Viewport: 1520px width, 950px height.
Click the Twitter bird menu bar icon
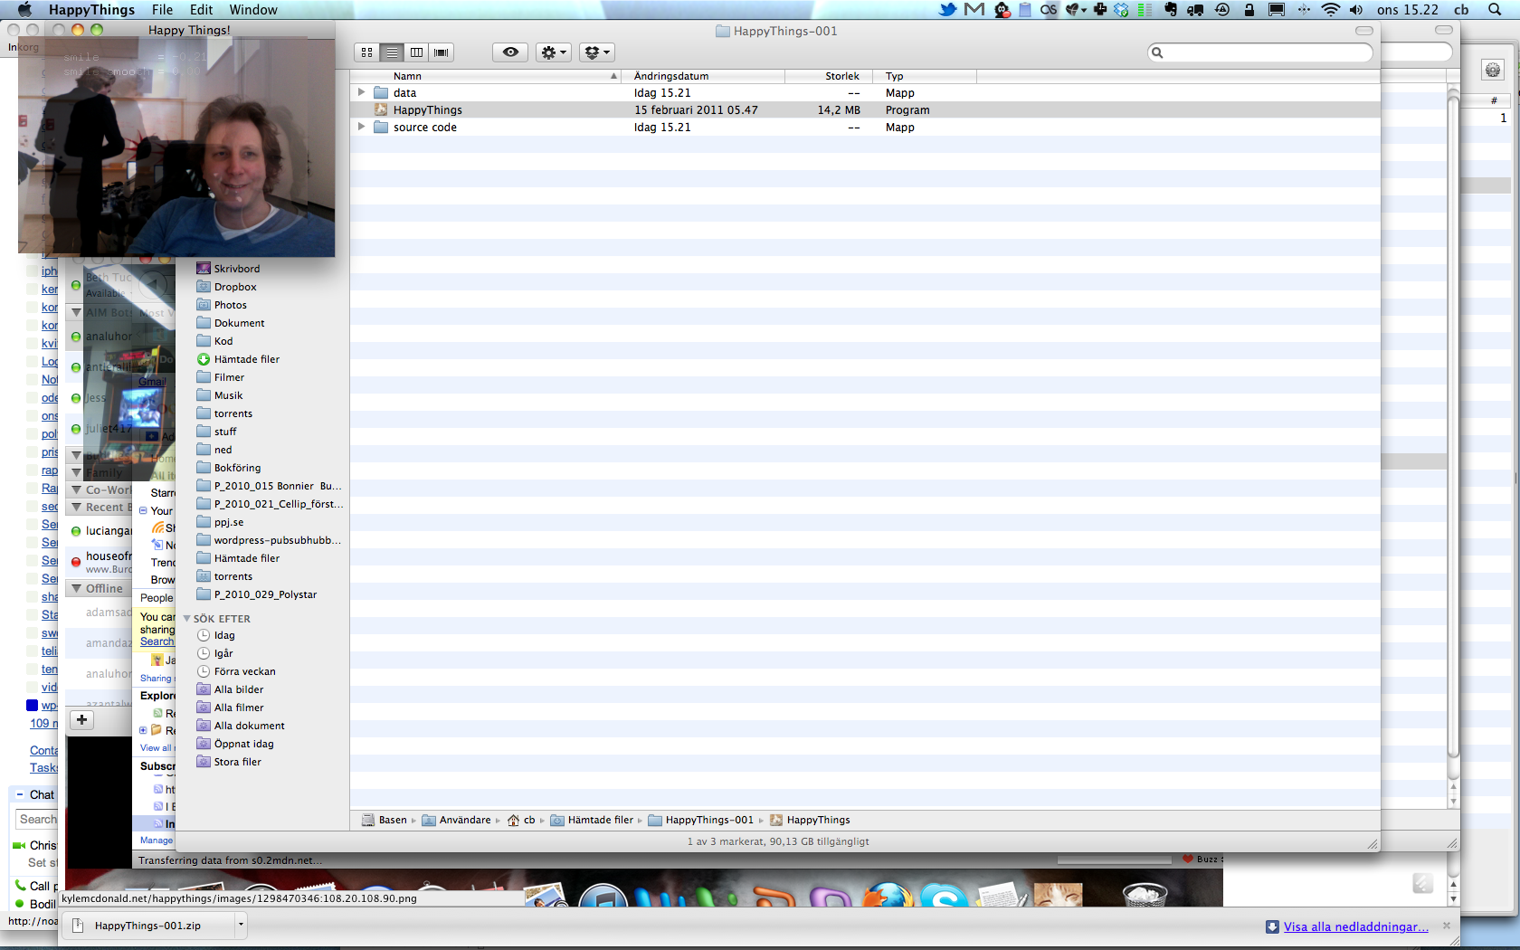point(947,10)
